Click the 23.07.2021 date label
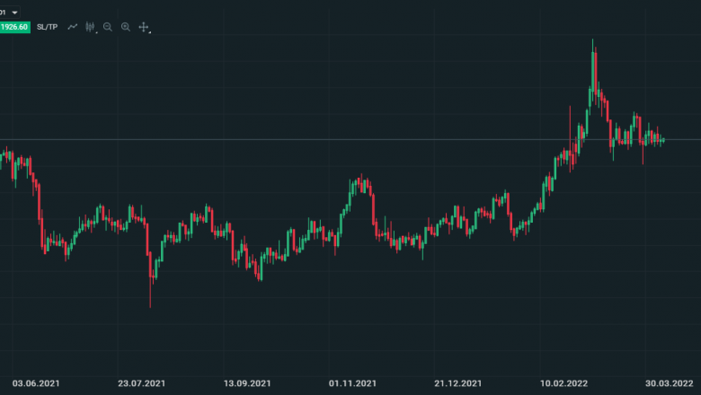 click(141, 382)
